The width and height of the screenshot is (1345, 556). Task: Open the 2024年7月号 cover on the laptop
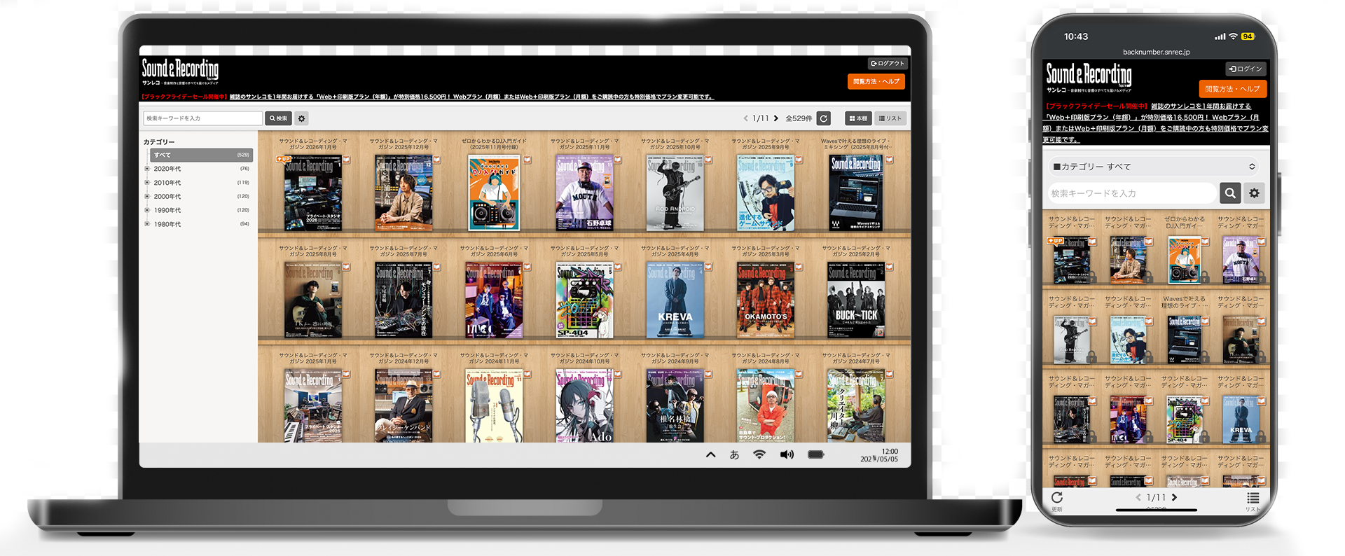tap(855, 406)
